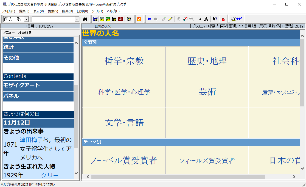
Task: Open the 哲学・宗教 category
Action: coord(124,61)
